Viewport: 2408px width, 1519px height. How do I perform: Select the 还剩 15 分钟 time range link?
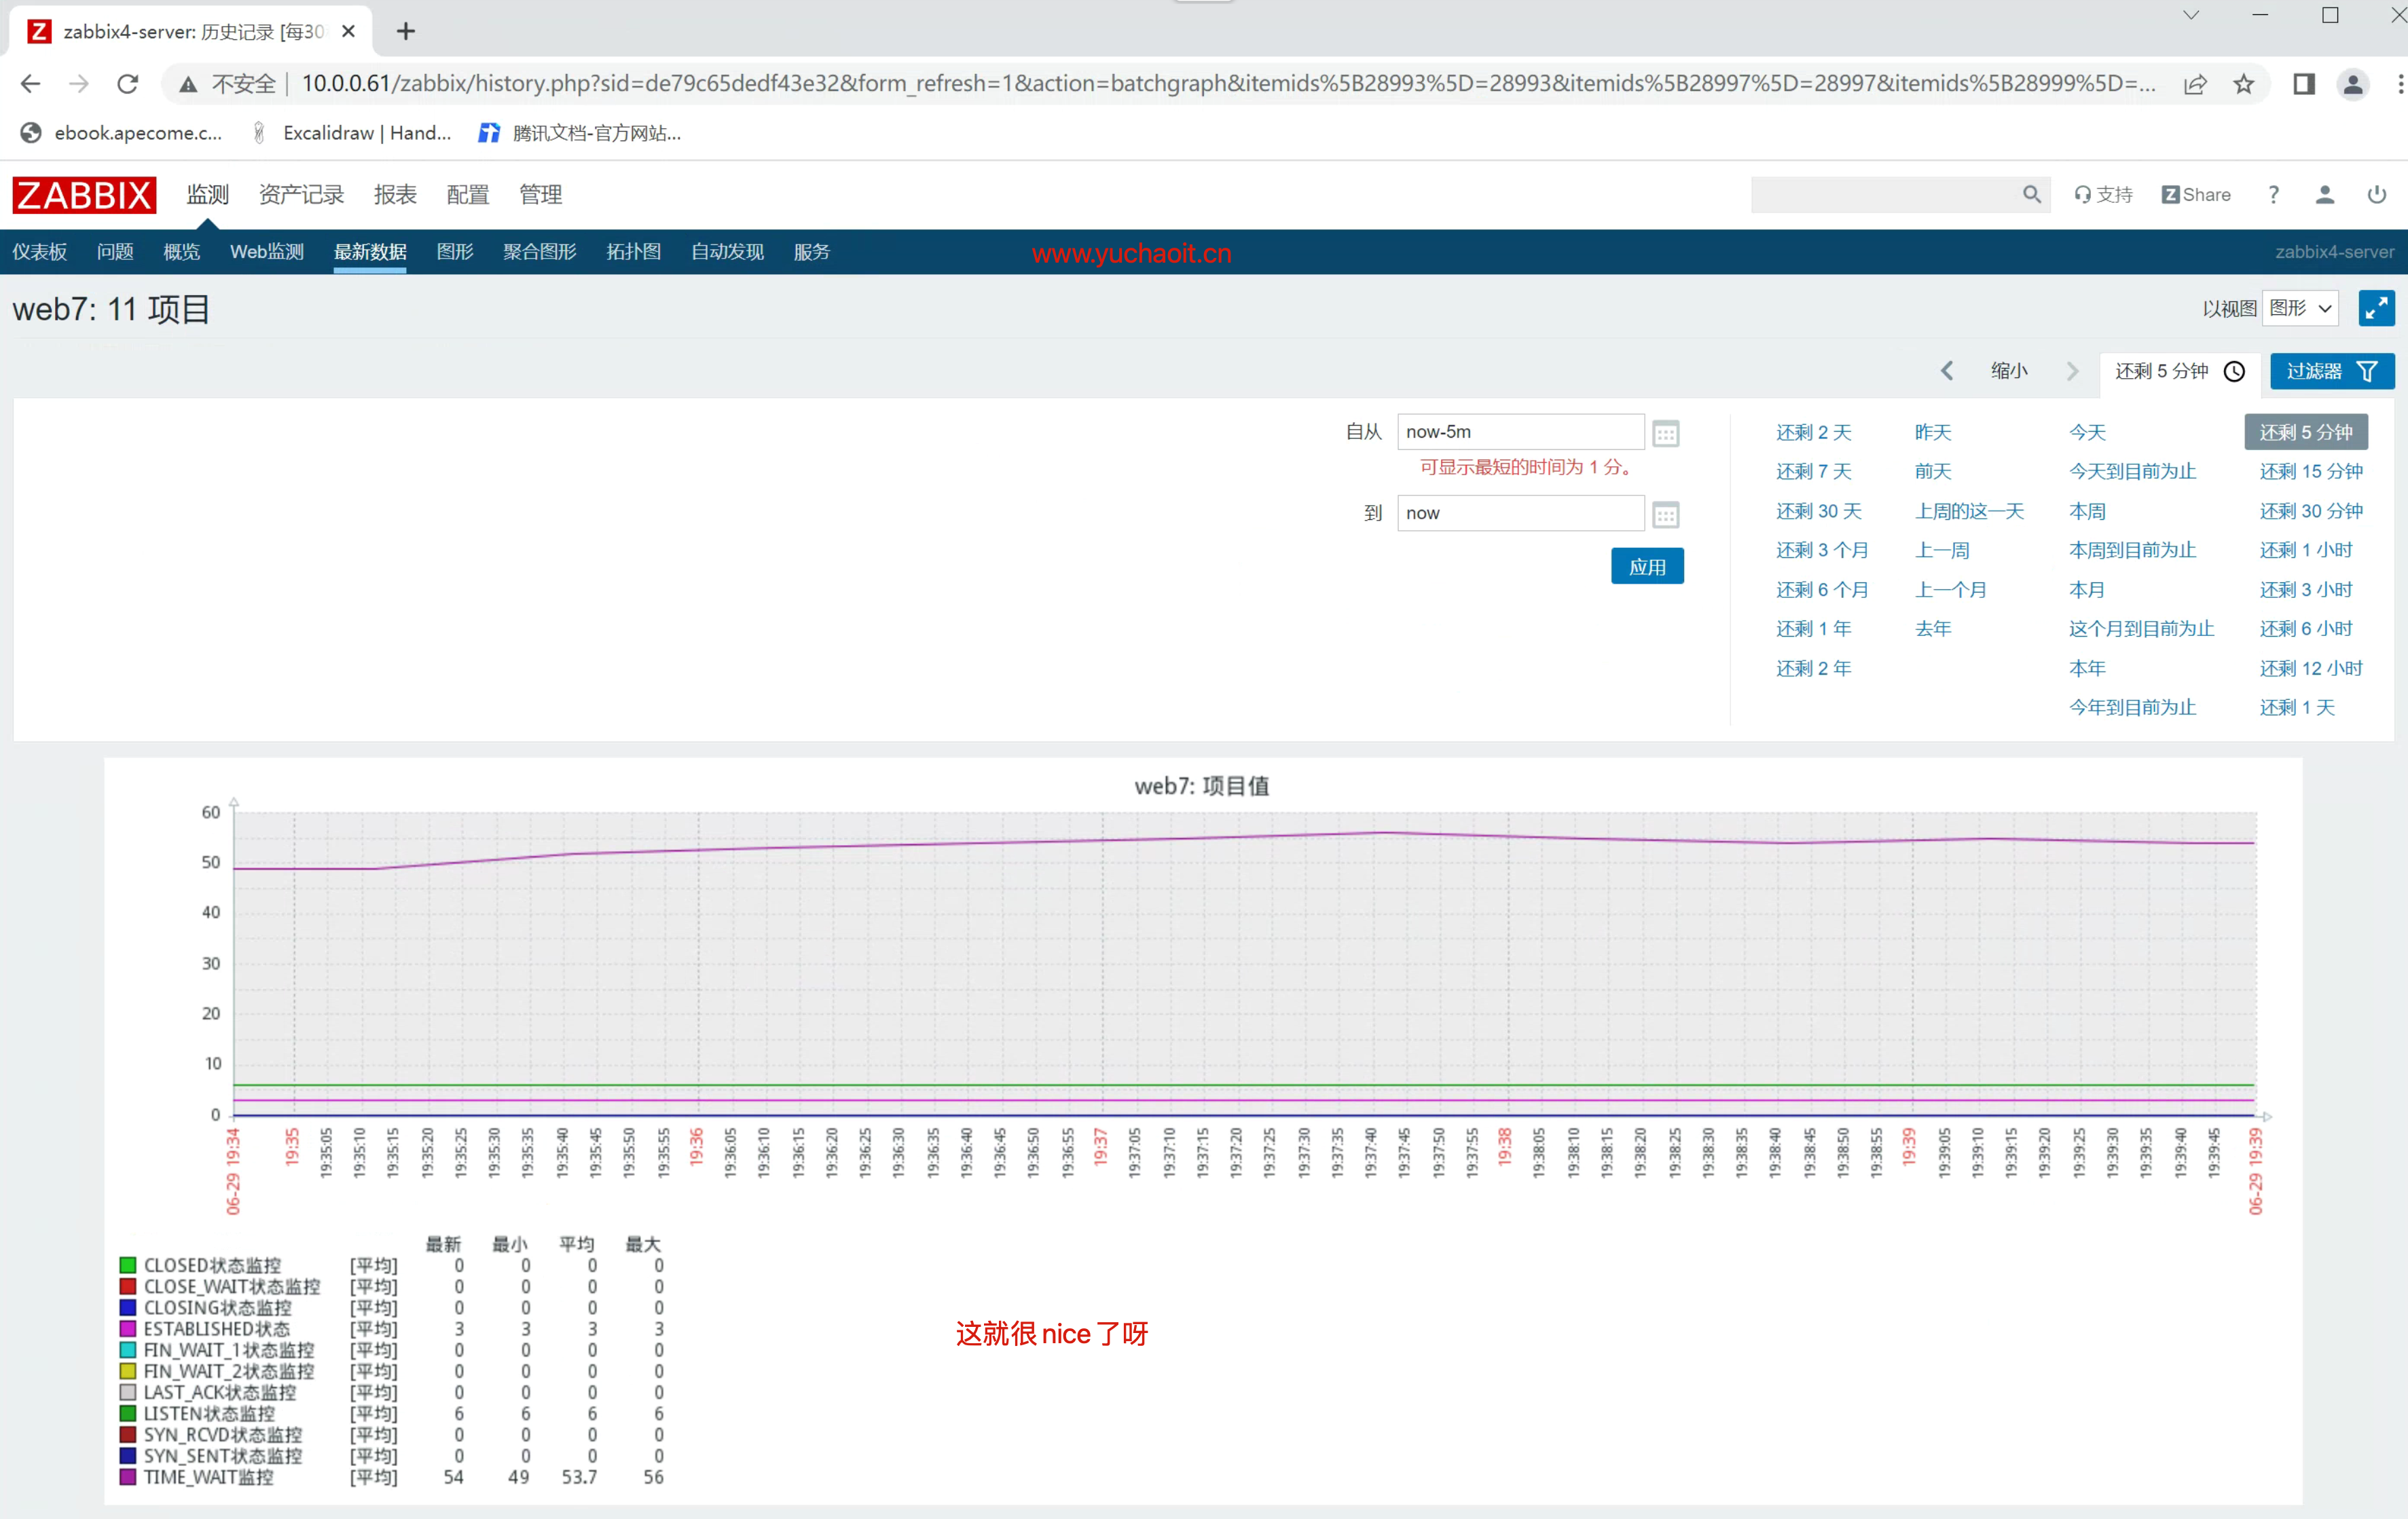pos(2310,472)
